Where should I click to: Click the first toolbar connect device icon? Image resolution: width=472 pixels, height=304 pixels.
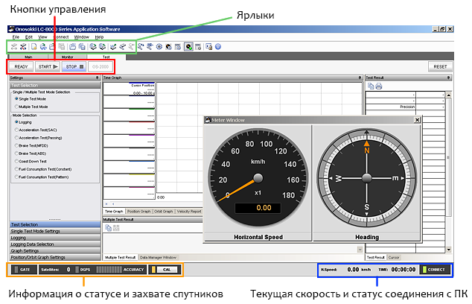[x=14, y=46]
